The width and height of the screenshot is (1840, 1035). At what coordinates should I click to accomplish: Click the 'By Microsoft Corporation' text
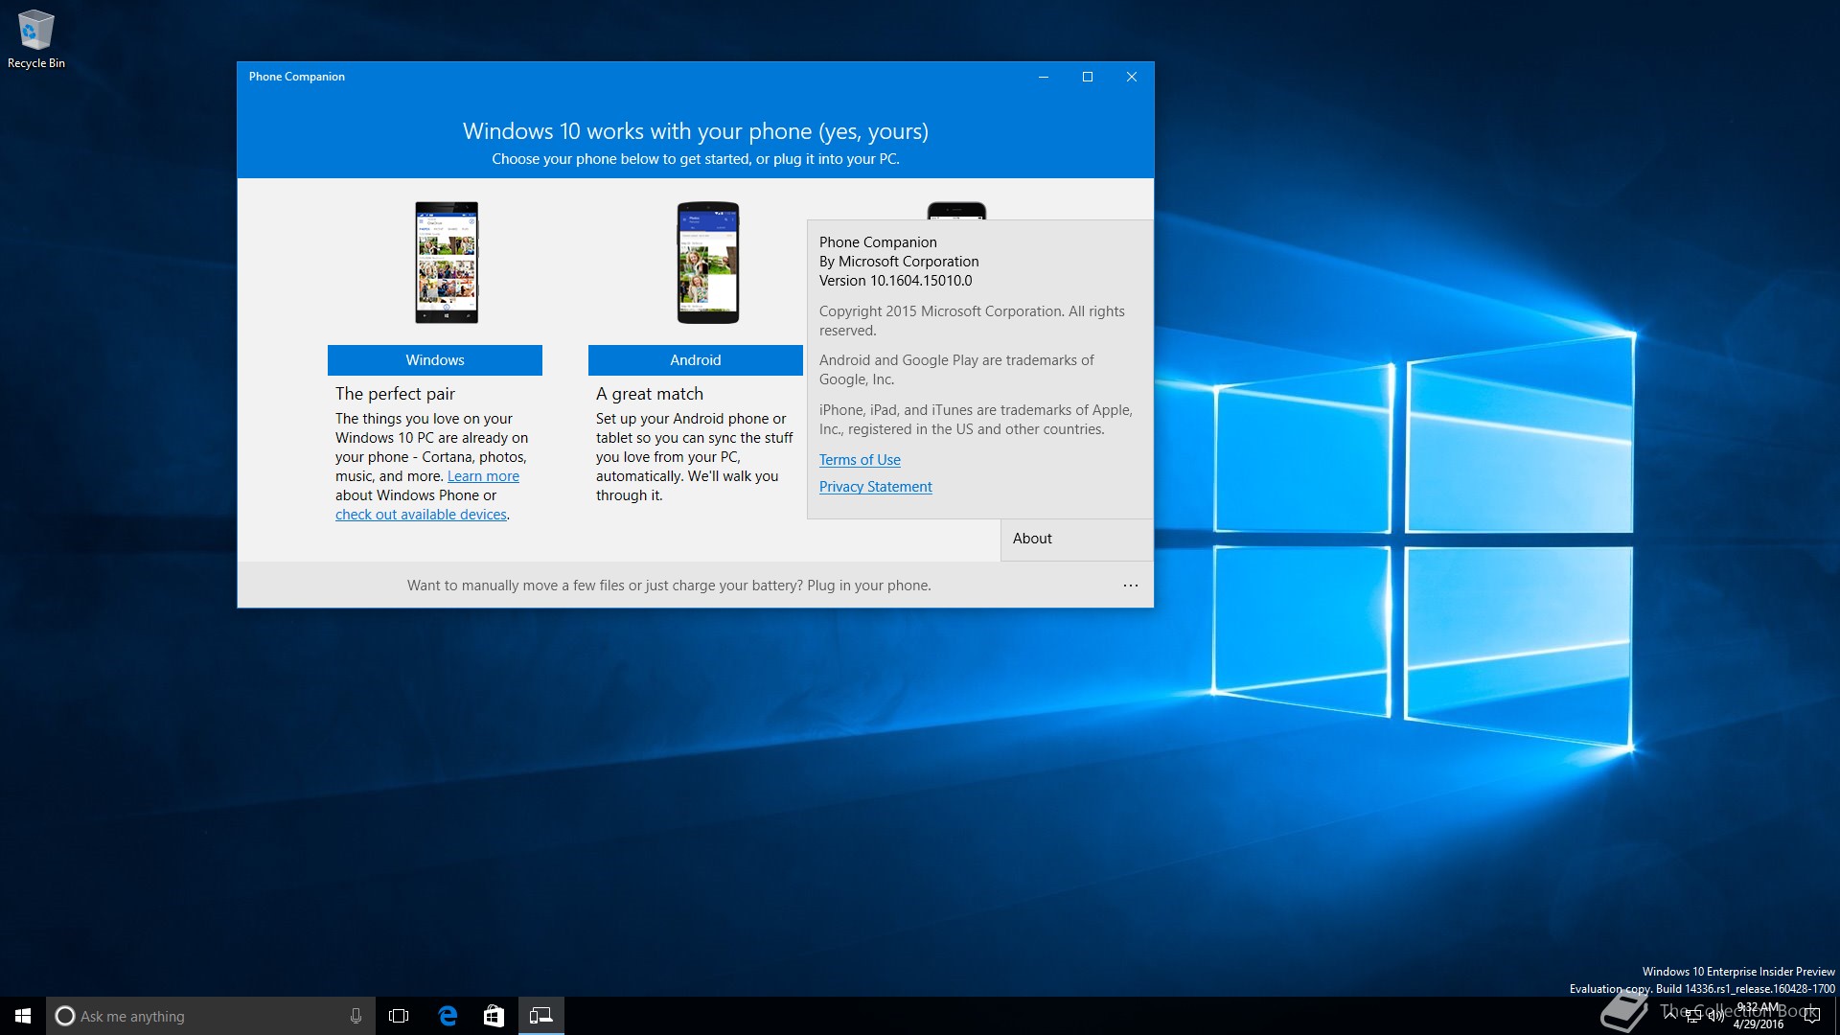point(899,262)
